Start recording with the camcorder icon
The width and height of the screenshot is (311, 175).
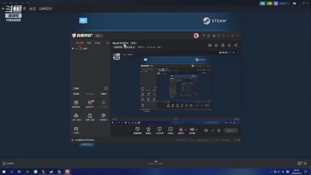(206, 131)
